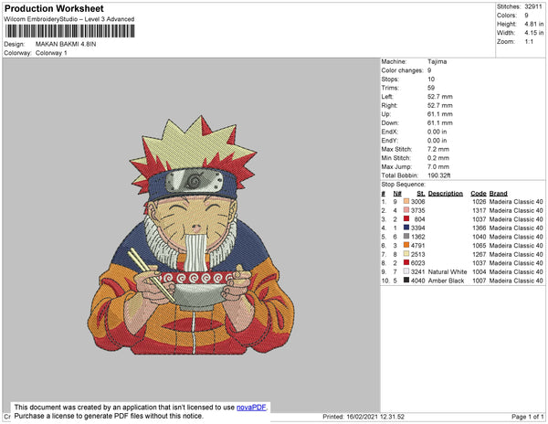Click the 'Code' column header
This screenshot has width=548, height=424.
479,194
